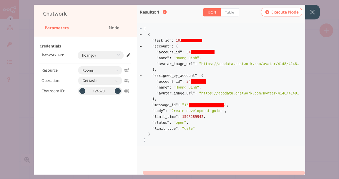Open Resource parameter options gears icon
339x179 pixels.
pos(127,70)
